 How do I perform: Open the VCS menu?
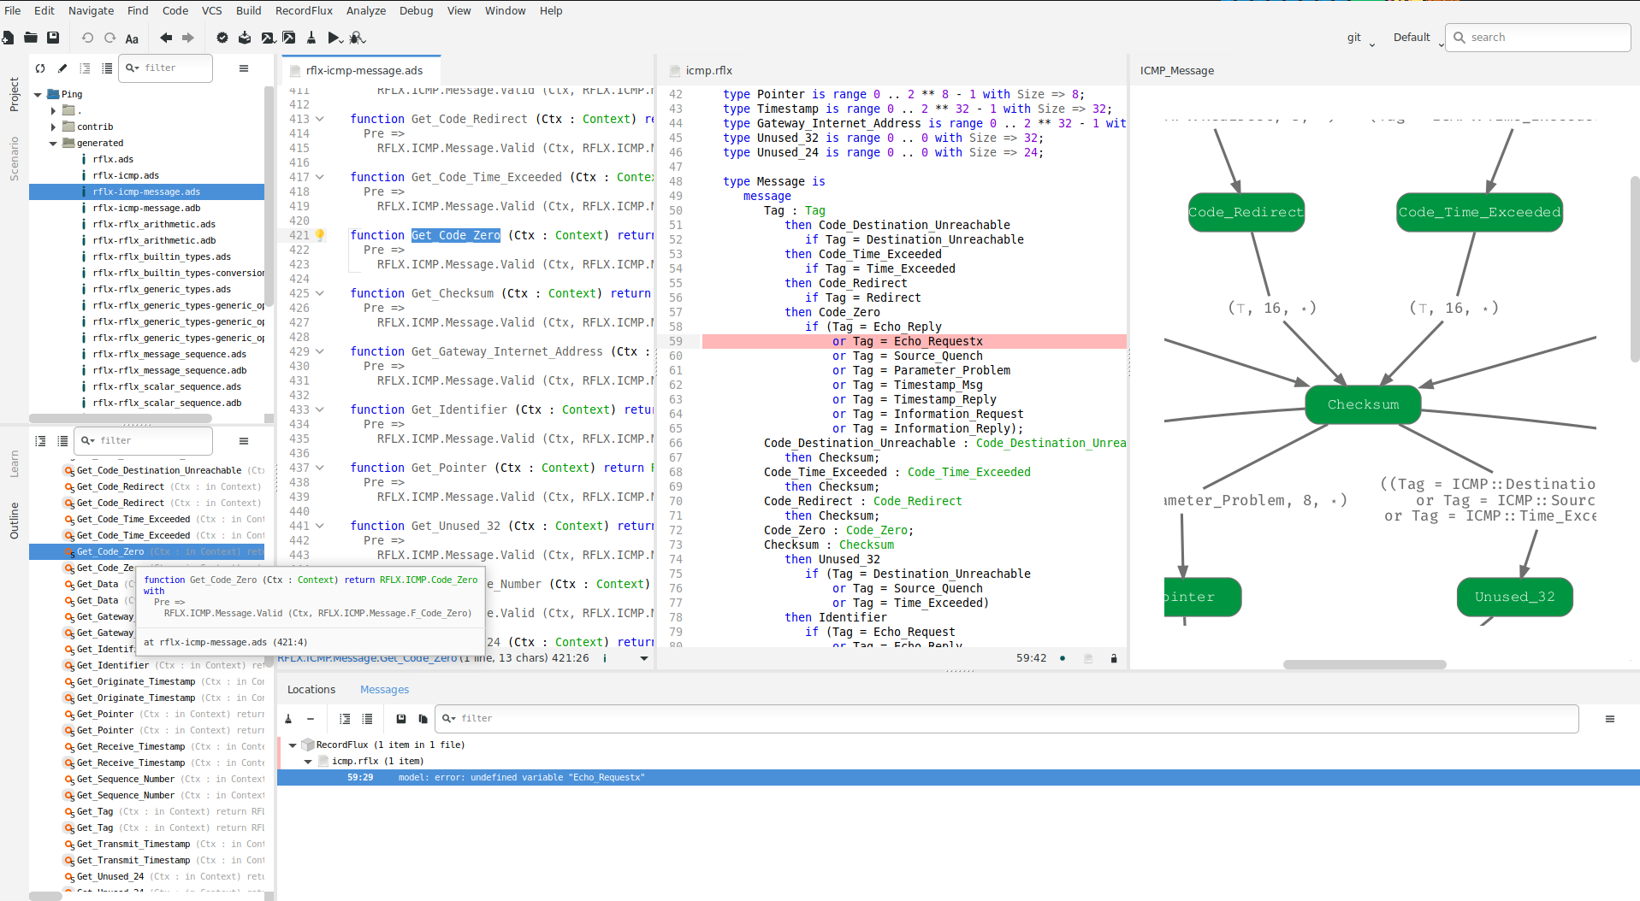[211, 10]
